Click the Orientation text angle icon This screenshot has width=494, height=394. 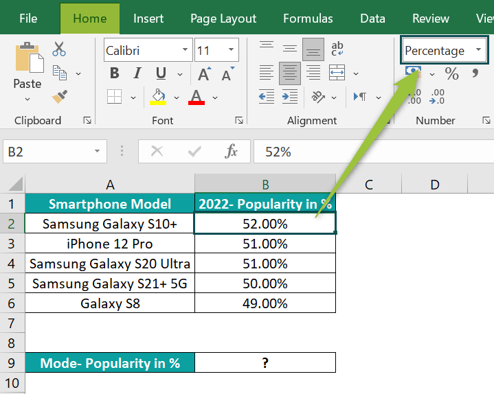point(318,97)
